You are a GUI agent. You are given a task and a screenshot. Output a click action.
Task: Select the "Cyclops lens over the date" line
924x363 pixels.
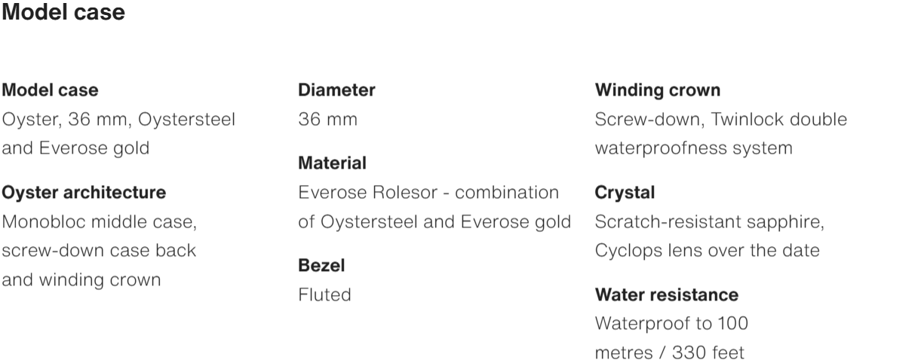click(x=707, y=251)
